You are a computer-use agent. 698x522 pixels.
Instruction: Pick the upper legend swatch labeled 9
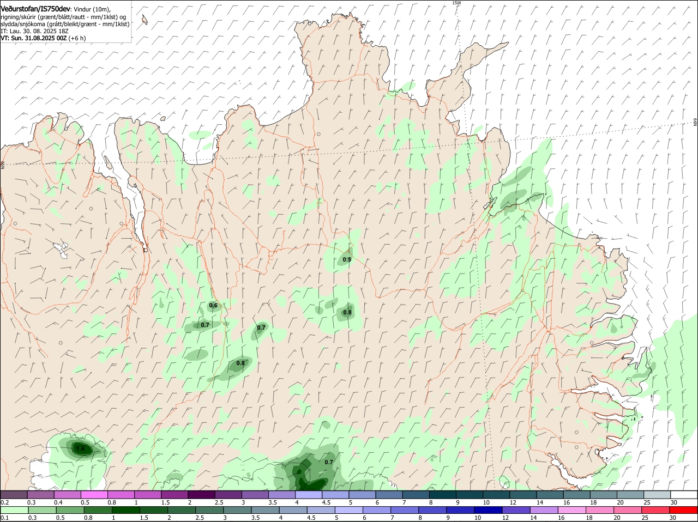pyautogui.click(x=470, y=494)
